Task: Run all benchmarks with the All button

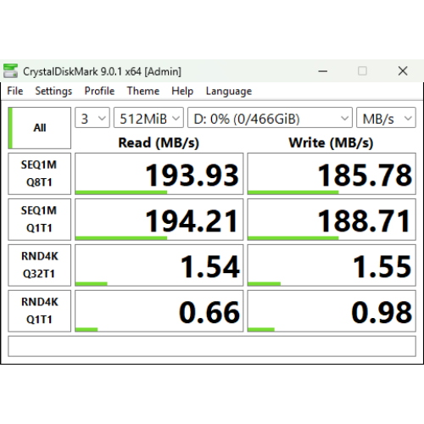Action: tap(39, 128)
